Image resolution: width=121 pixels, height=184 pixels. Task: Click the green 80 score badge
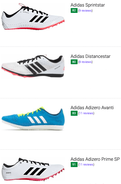[74, 62]
